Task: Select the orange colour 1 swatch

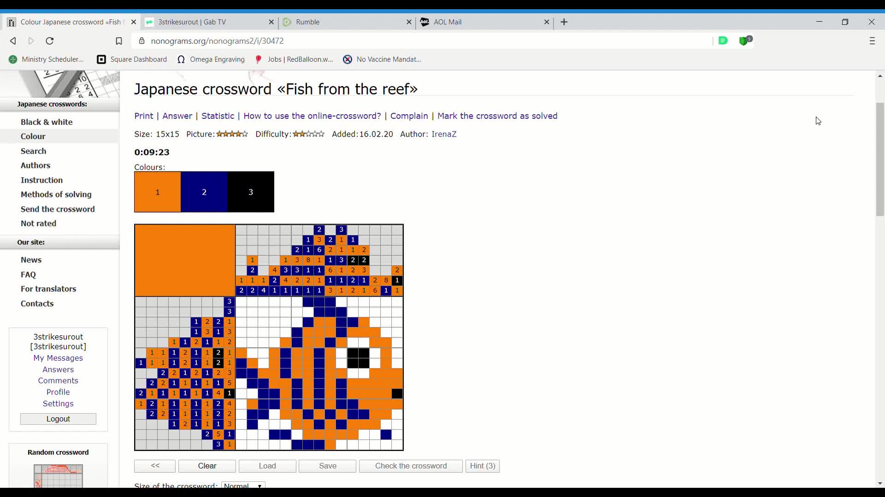Action: coord(158,192)
